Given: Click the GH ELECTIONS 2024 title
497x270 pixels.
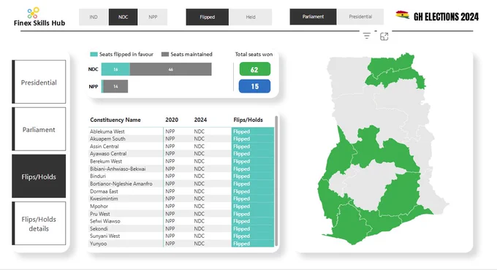Looking at the screenshot, I should click(446, 17).
